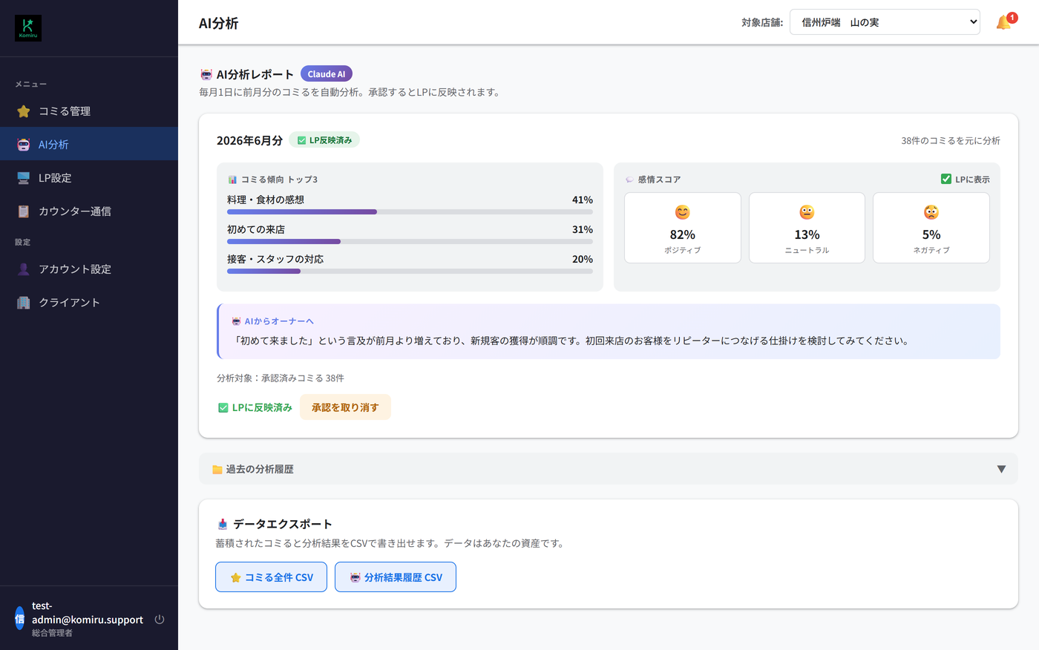Viewport: 1039px width, 650px height.
Task: Click the 初めての来店 progress bar
Action: point(410,242)
